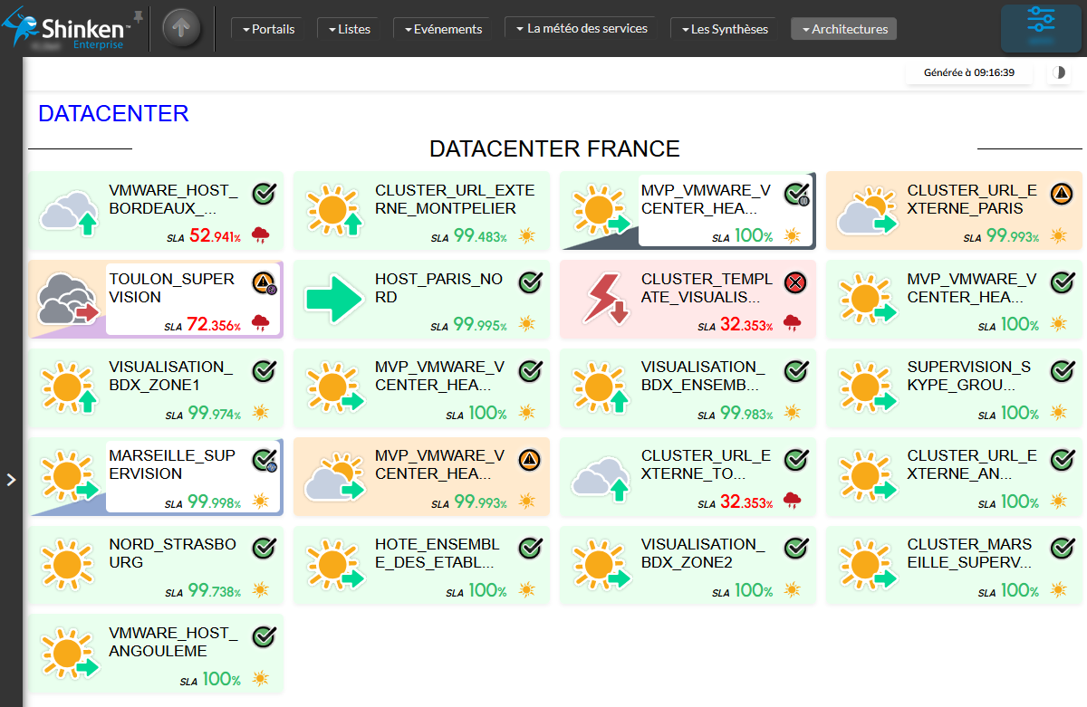This screenshot has width=1087, height=707.
Task: Select the Architectures menu
Action: coord(843,29)
